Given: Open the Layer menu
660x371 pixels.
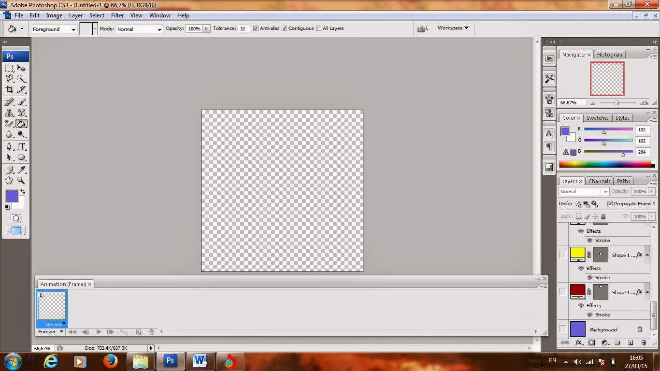Looking at the screenshot, I should (x=76, y=15).
